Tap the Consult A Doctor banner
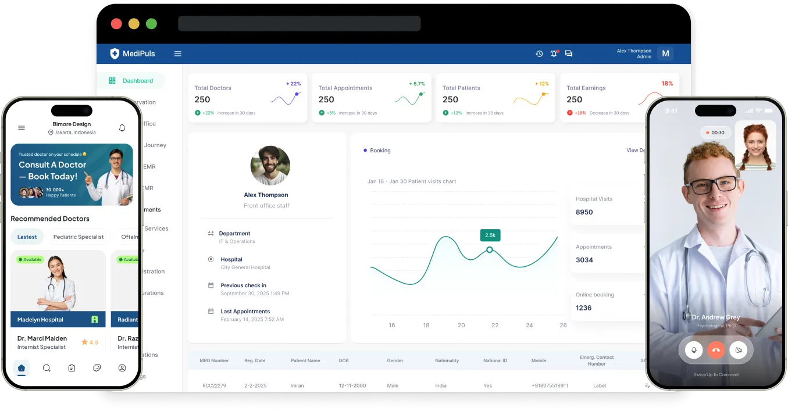This screenshot has height=411, width=788. pyautogui.click(x=72, y=174)
